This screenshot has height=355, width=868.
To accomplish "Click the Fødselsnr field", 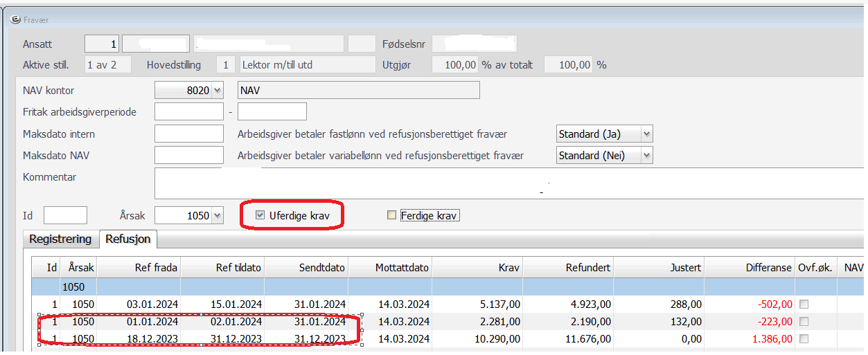I will click(x=475, y=44).
